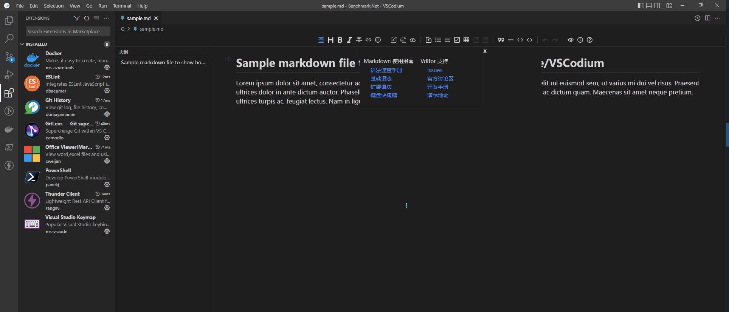The height and width of the screenshot is (312, 729).
Task: Open the Explorer view in activity bar
Action: 9,20
